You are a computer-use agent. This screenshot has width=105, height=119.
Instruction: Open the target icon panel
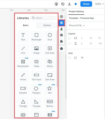tap(61, 16)
